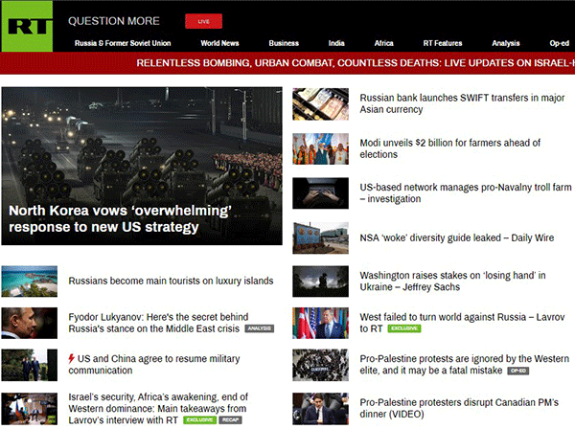Click the OP-ED tag on the protests article

(517, 371)
